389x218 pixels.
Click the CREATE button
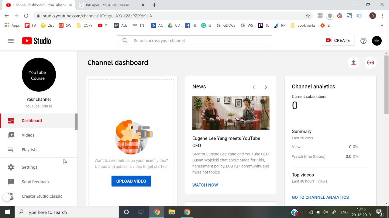[x=338, y=41]
